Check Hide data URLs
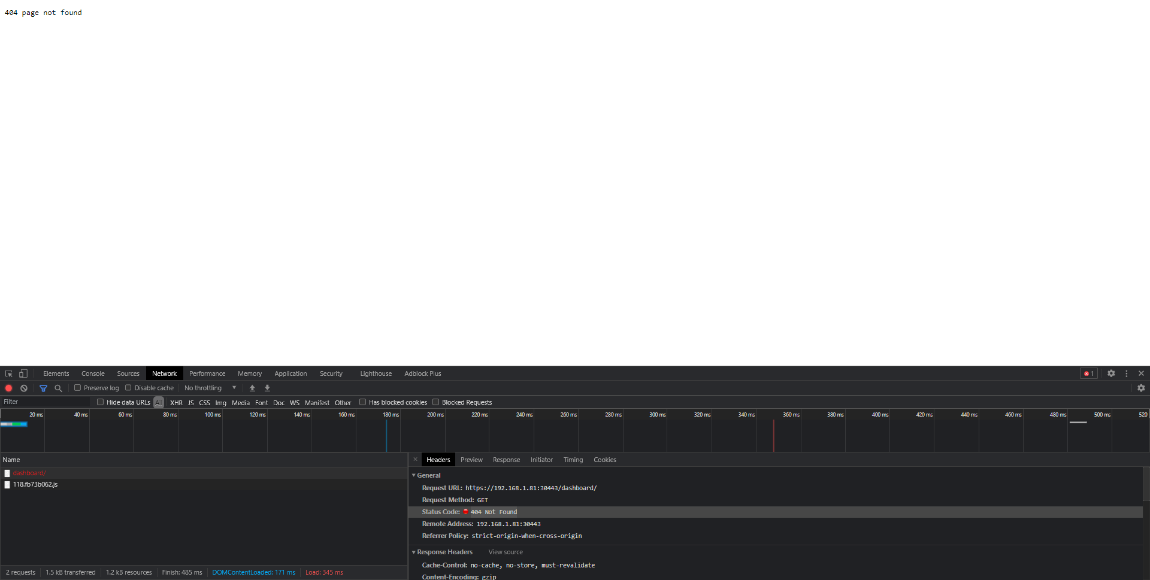This screenshot has height=580, width=1150. point(100,402)
